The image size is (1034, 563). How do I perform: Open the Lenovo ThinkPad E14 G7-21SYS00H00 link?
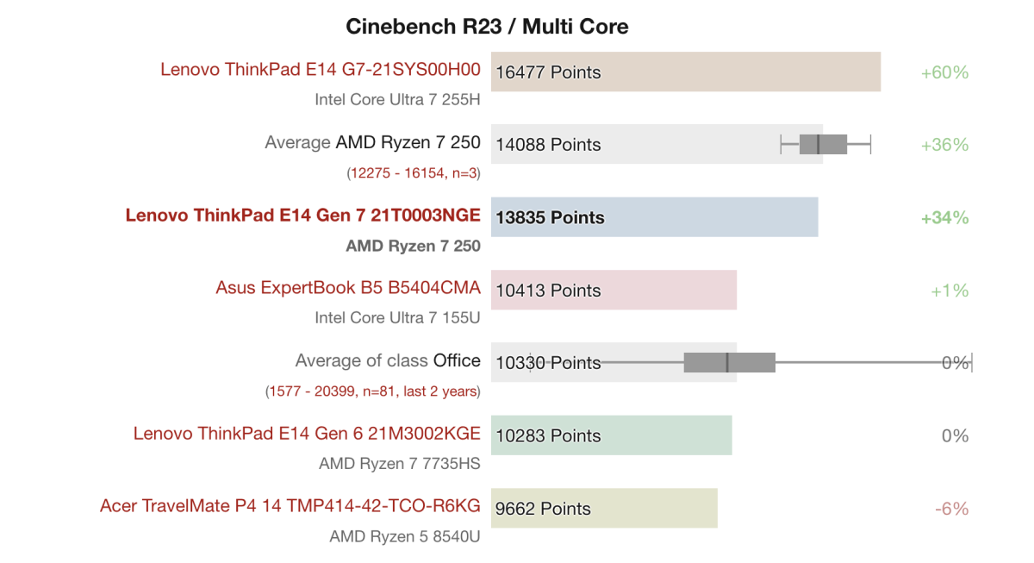click(x=320, y=70)
